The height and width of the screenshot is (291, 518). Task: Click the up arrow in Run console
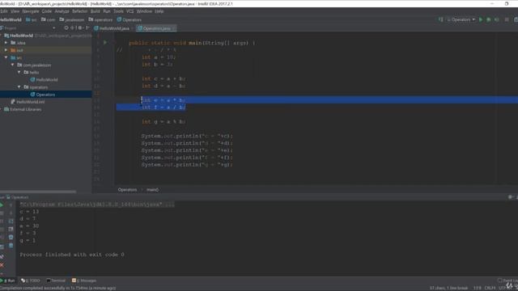pos(11,205)
